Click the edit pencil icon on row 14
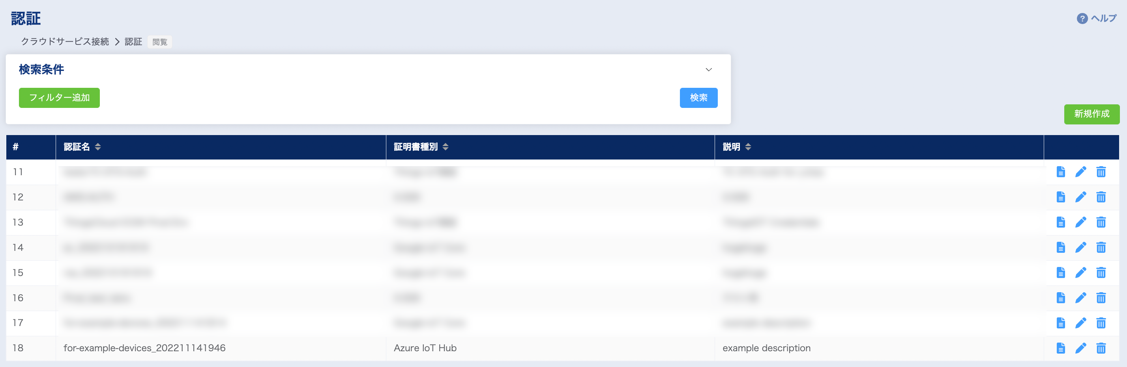The height and width of the screenshot is (367, 1127). [x=1080, y=247]
